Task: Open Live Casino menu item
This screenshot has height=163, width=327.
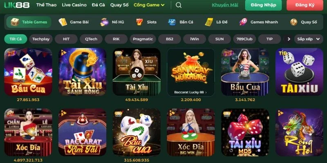Action: pyautogui.click(x=74, y=5)
